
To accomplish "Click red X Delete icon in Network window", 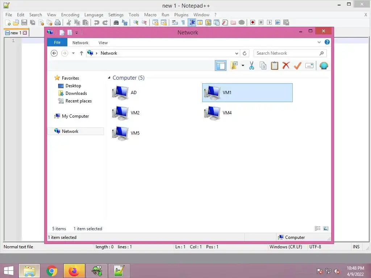I will [x=286, y=66].
